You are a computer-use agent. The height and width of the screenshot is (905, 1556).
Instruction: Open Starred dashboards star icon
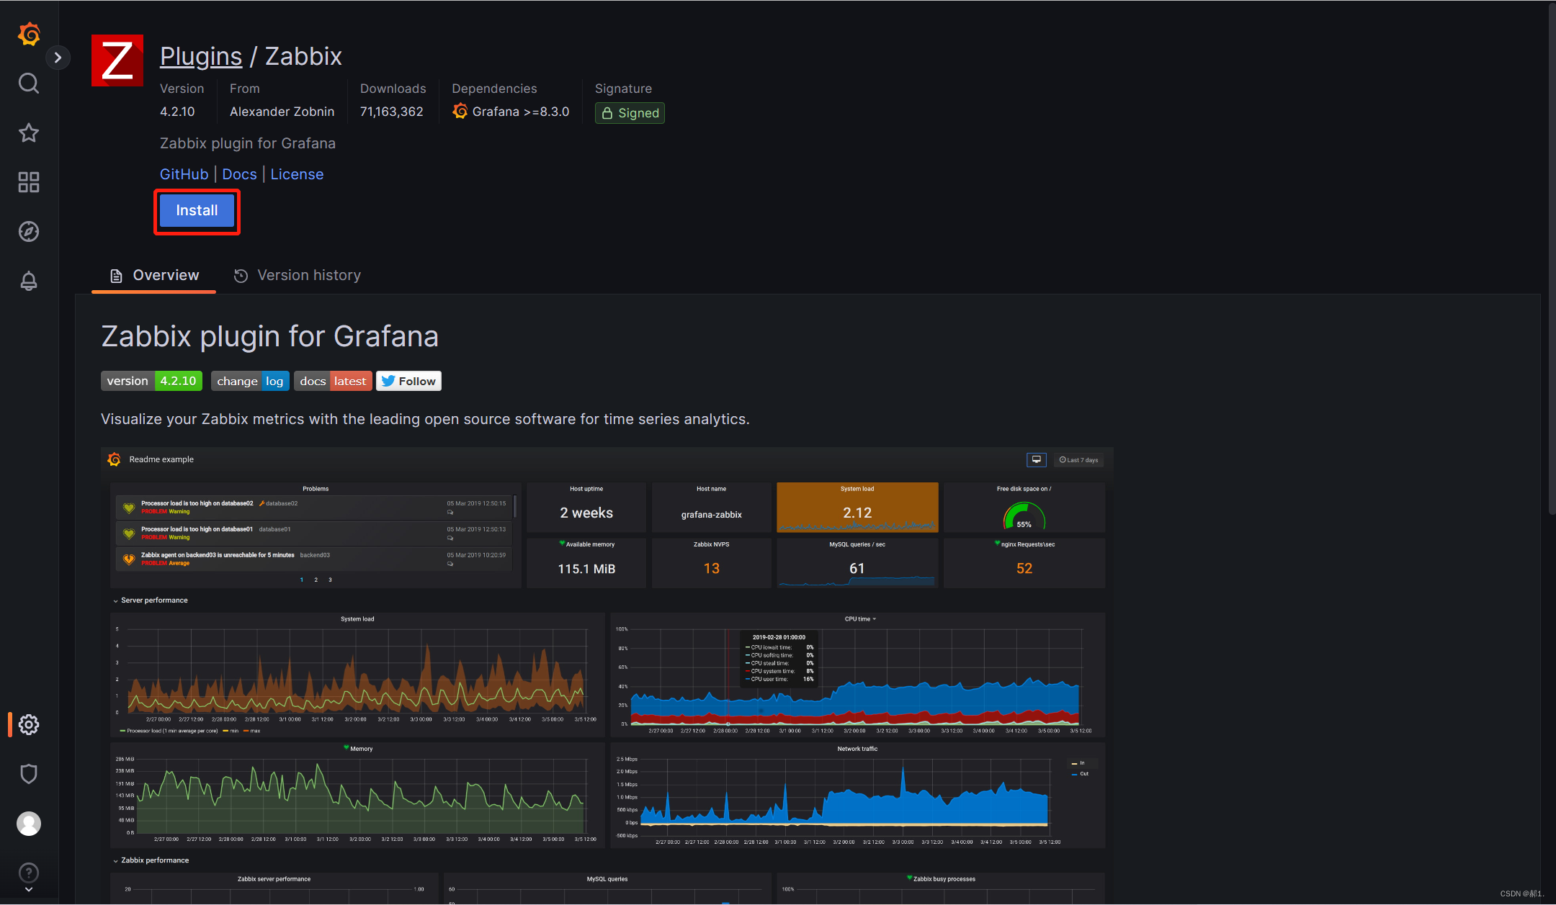pyautogui.click(x=29, y=132)
